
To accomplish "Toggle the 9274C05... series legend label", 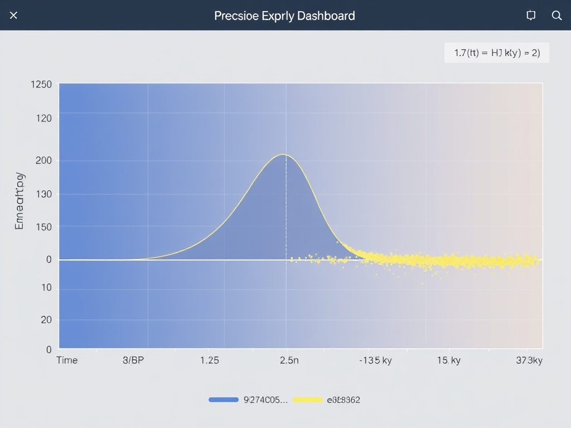I will (x=265, y=400).
